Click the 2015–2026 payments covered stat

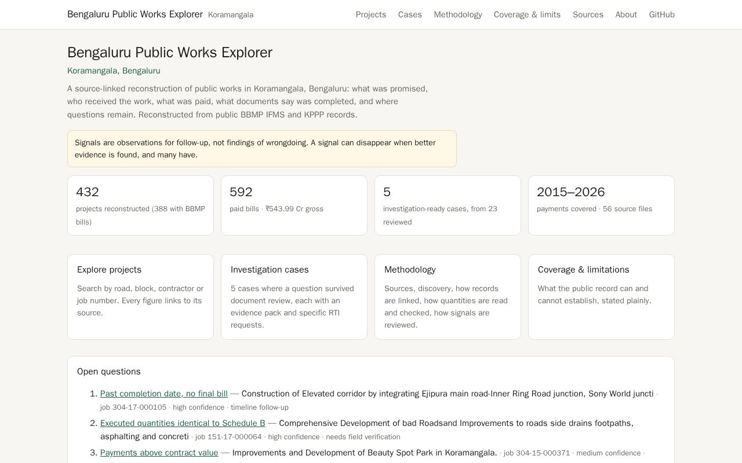pos(601,205)
